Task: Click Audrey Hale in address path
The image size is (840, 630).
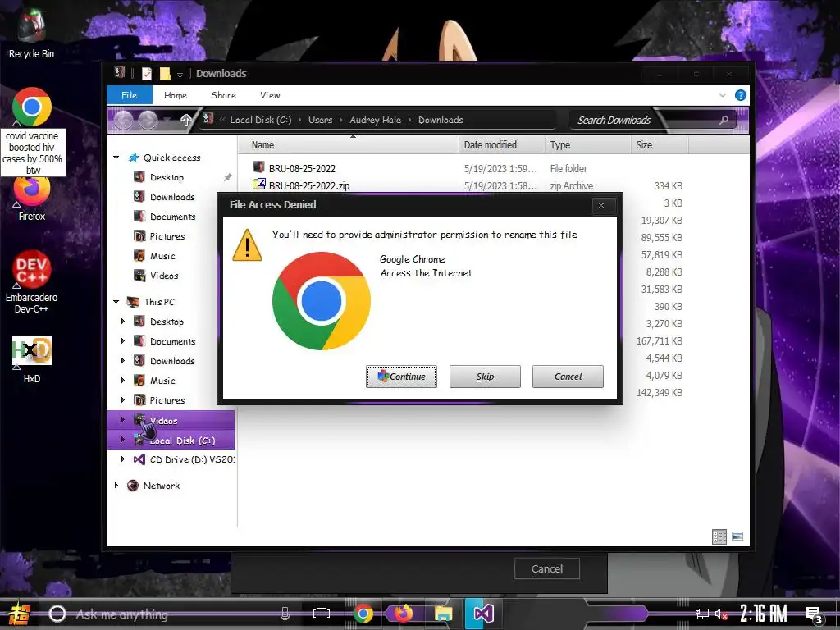Action: tap(375, 120)
